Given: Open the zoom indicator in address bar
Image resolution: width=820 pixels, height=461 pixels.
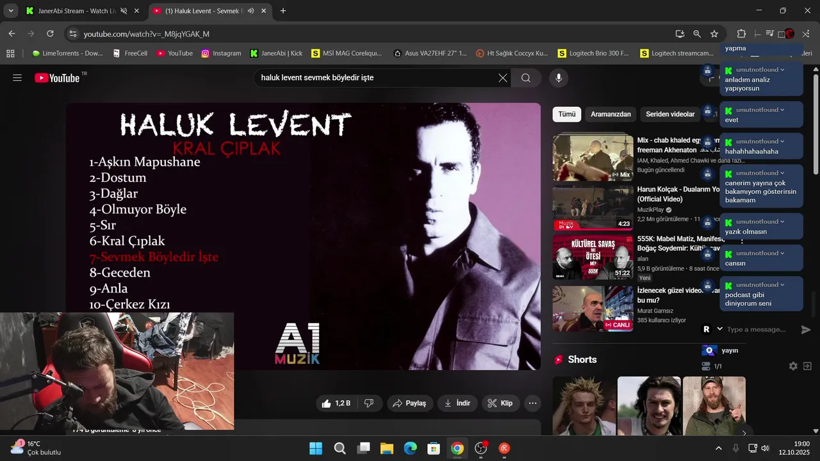Looking at the screenshot, I should [697, 33].
